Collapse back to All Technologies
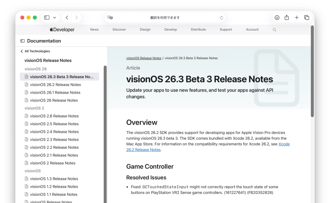The image size is (330, 203). [x=35, y=51]
